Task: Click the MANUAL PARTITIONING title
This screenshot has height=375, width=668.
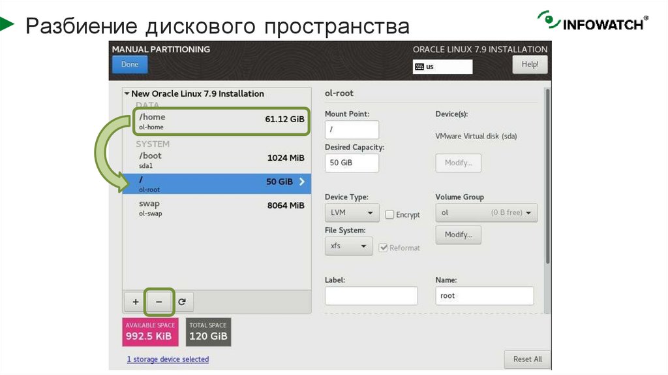Action: (161, 49)
